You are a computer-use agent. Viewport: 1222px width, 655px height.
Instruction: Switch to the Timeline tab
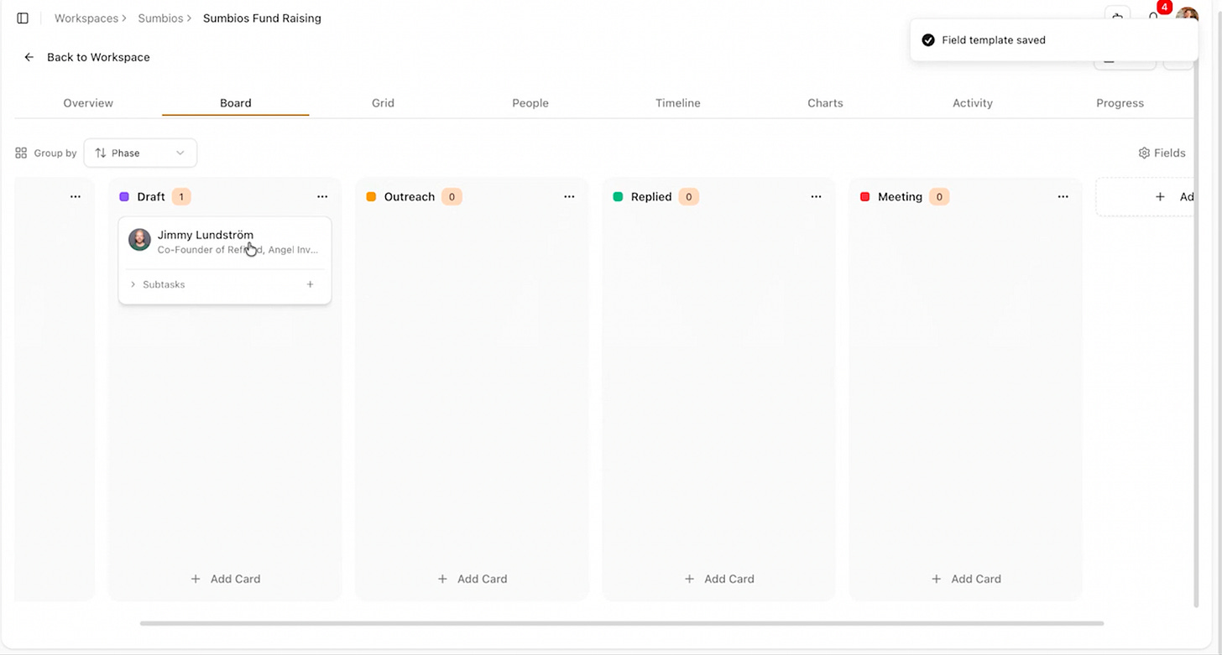[x=678, y=103]
